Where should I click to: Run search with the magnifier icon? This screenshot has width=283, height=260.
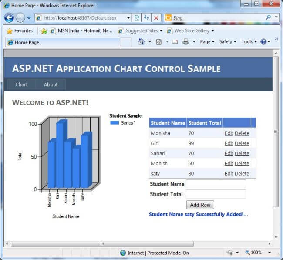coord(268,17)
